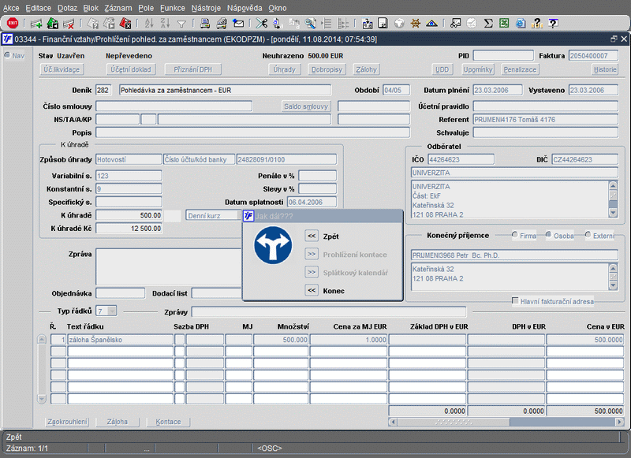Click the add record green plus icon
This screenshot has width=631, height=458.
pos(35,24)
